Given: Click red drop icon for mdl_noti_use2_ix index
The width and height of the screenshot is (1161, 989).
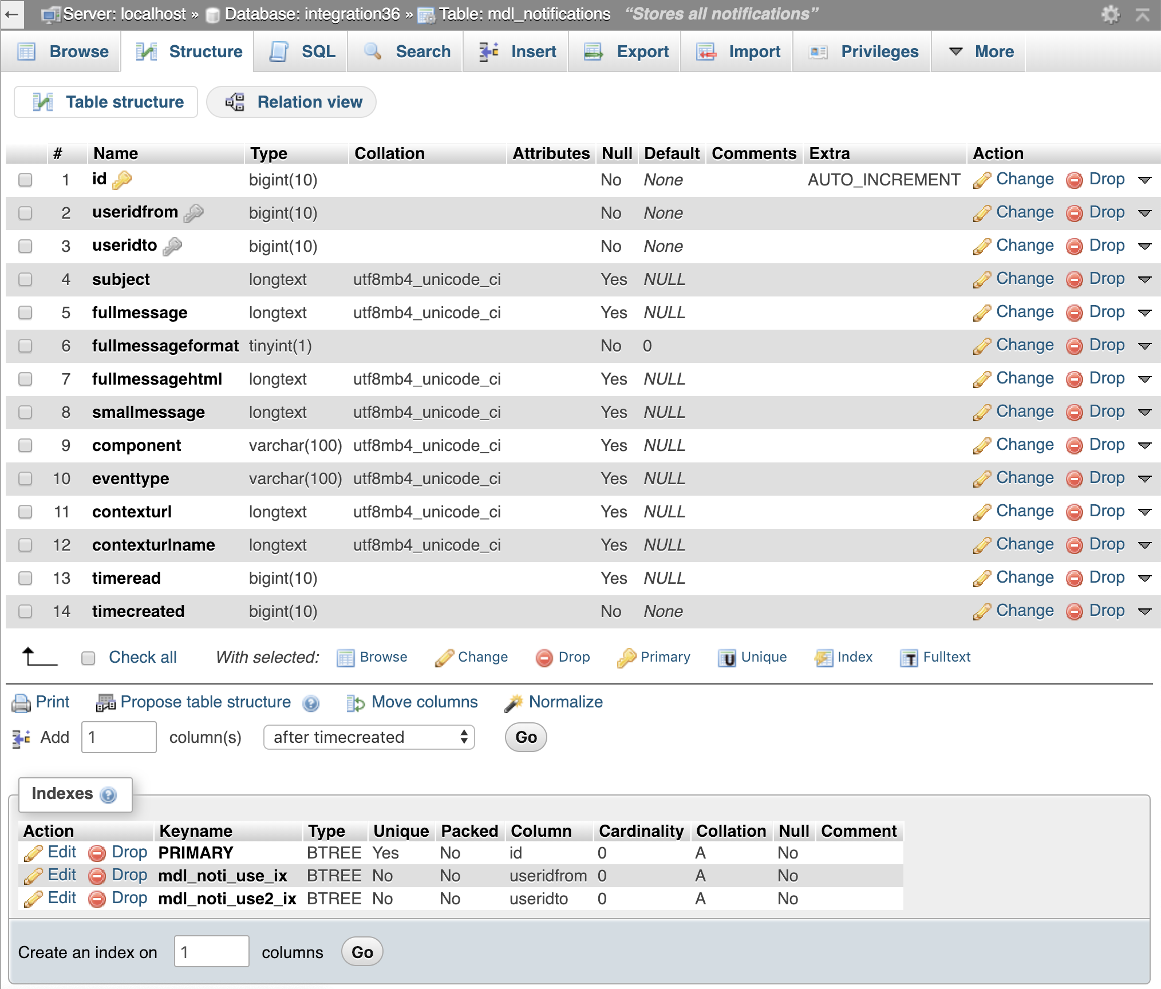Looking at the screenshot, I should (x=97, y=899).
